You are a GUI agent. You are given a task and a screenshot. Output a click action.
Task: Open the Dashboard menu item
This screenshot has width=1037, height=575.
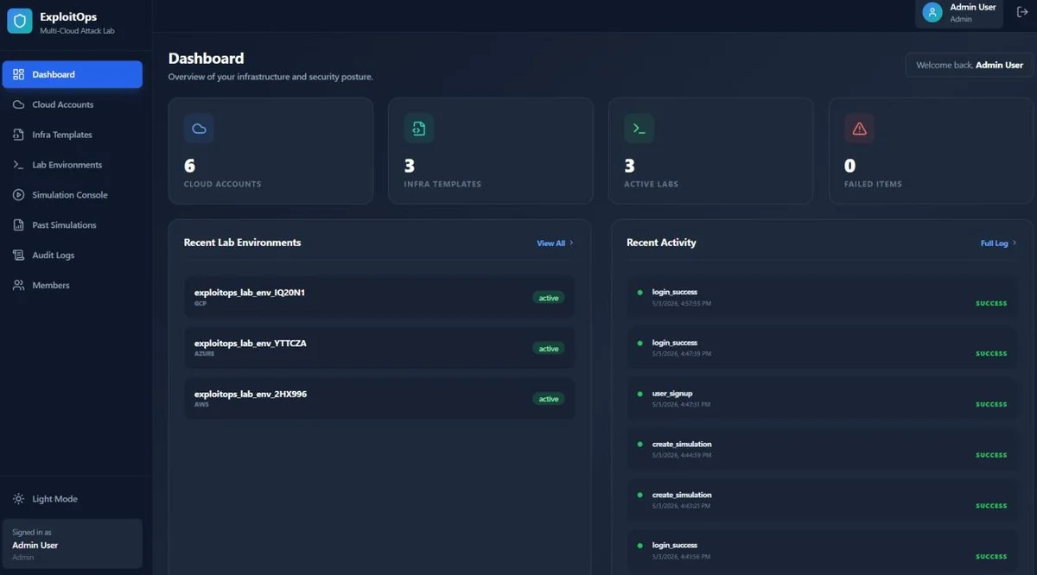pyautogui.click(x=73, y=74)
